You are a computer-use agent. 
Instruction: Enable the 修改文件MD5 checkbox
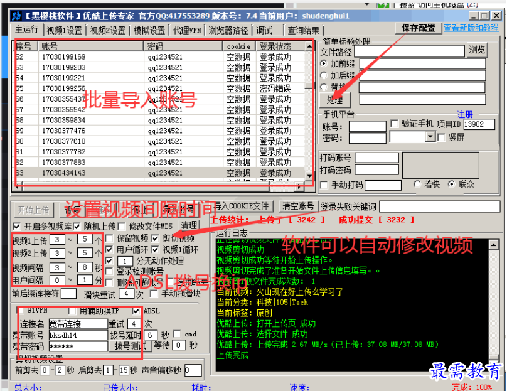point(122,227)
